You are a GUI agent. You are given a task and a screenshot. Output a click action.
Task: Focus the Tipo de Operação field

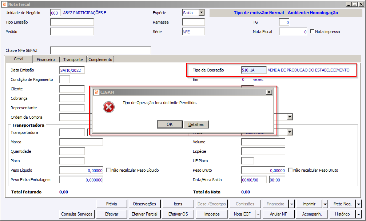point(254,70)
